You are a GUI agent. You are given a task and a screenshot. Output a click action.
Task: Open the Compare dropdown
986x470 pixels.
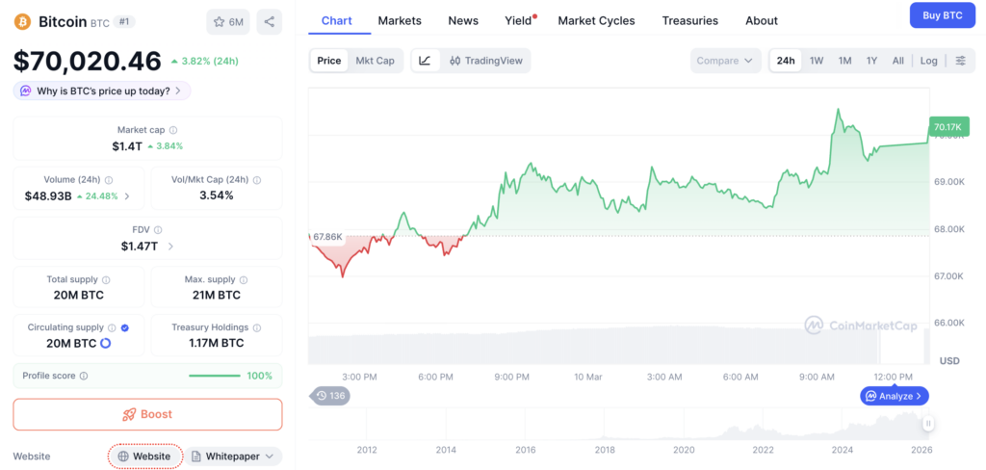tap(726, 61)
